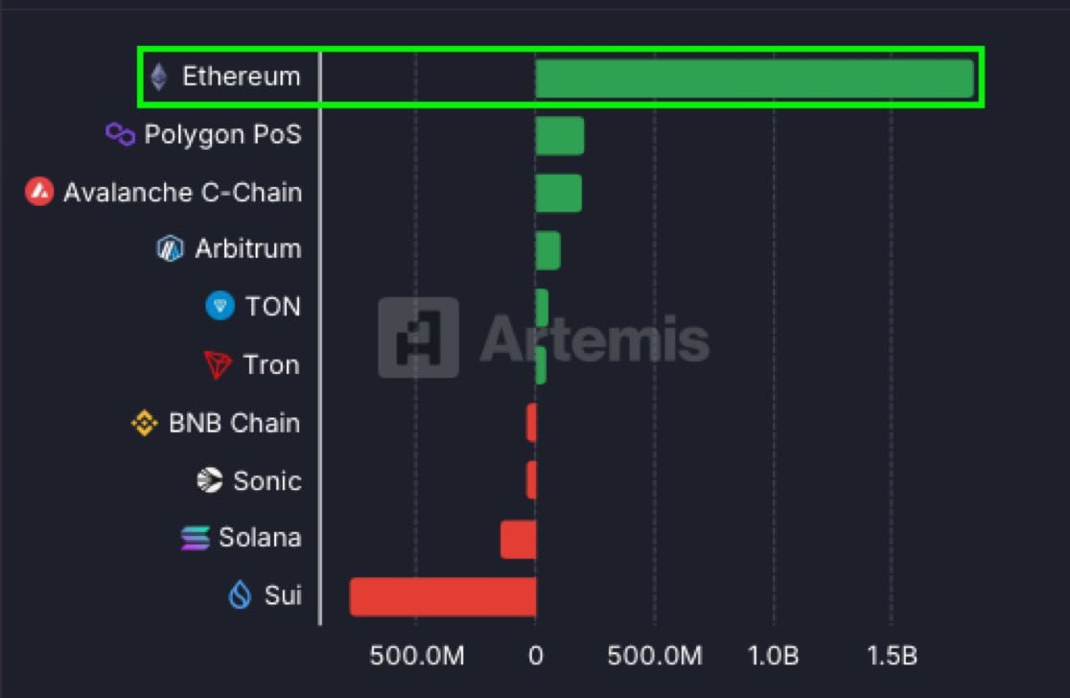This screenshot has width=1070, height=698.
Task: Click the blue TON diamond icon
Action: coord(220,306)
